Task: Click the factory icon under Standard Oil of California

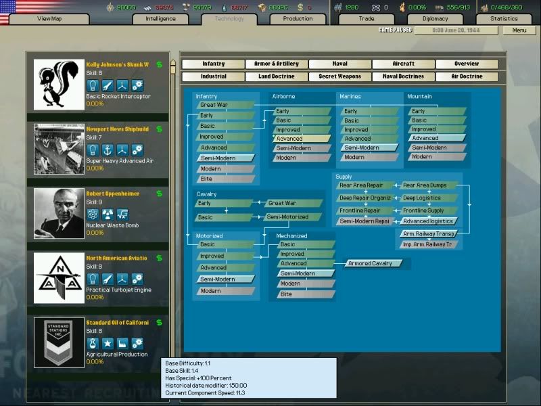Action: tap(122, 343)
